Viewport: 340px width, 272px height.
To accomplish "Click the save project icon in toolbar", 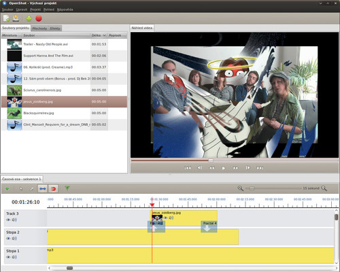I will click(16, 18).
